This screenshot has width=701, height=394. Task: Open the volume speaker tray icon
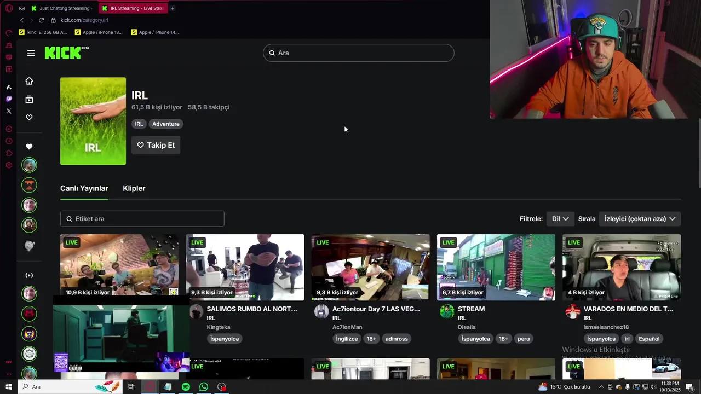pyautogui.click(x=653, y=387)
